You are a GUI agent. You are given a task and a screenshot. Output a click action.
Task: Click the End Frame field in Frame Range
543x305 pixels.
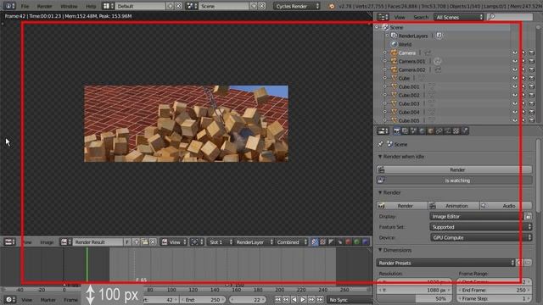[x=494, y=290]
